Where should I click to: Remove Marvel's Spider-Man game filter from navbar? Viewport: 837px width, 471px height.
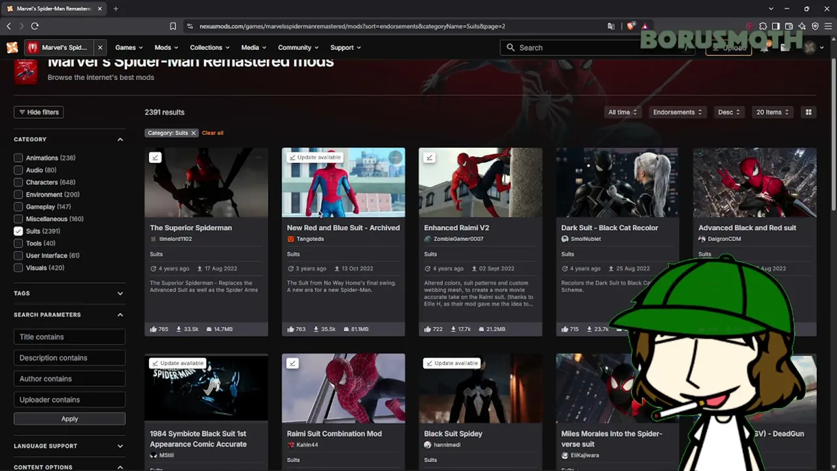(100, 47)
